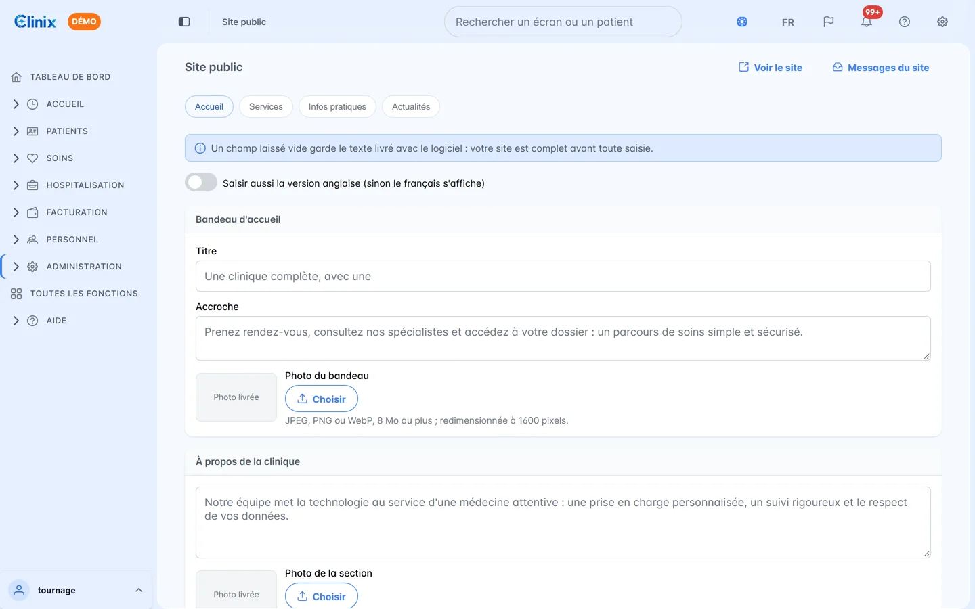Click the blue theme icon beside FR

[742, 22]
